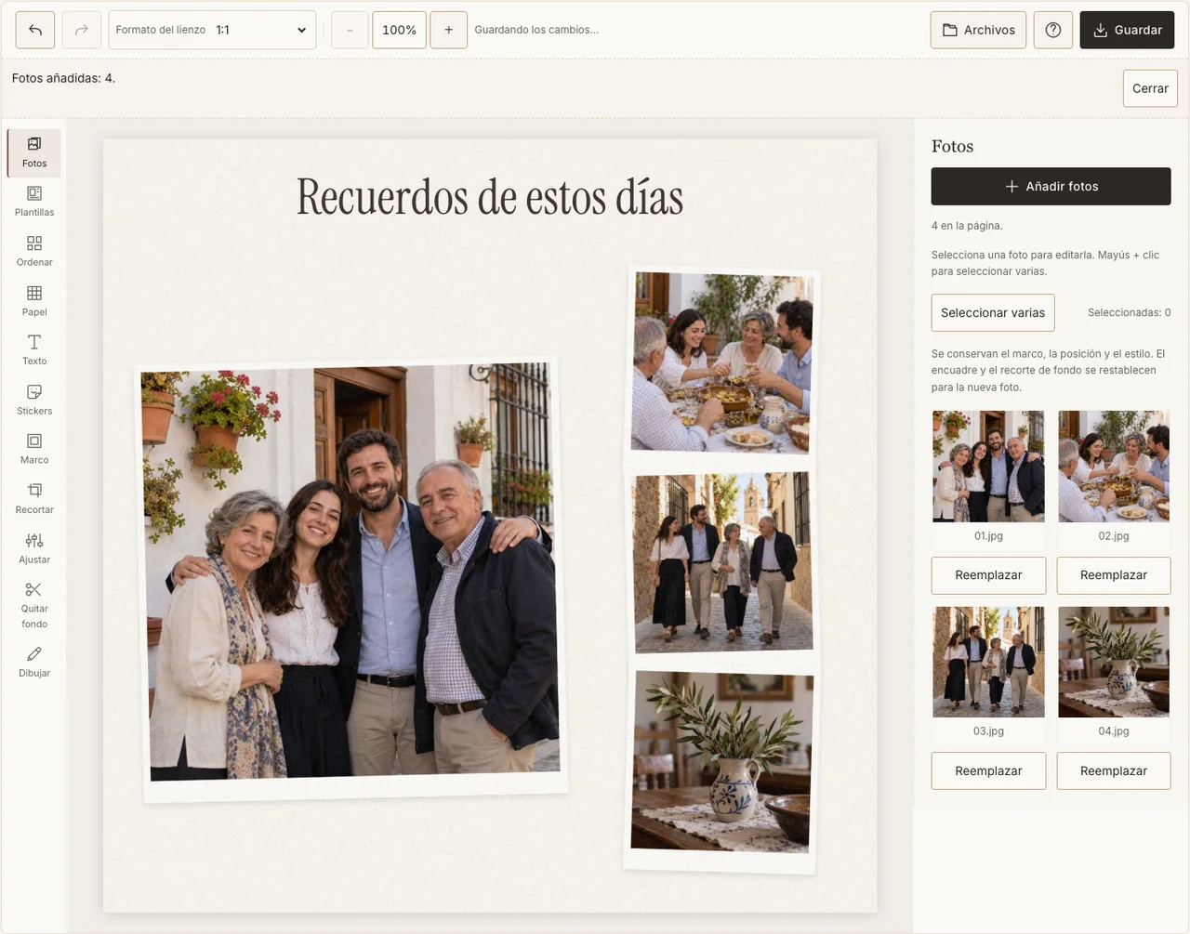Open the Papel background tool
The width and height of the screenshot is (1190, 934).
pos(34,301)
